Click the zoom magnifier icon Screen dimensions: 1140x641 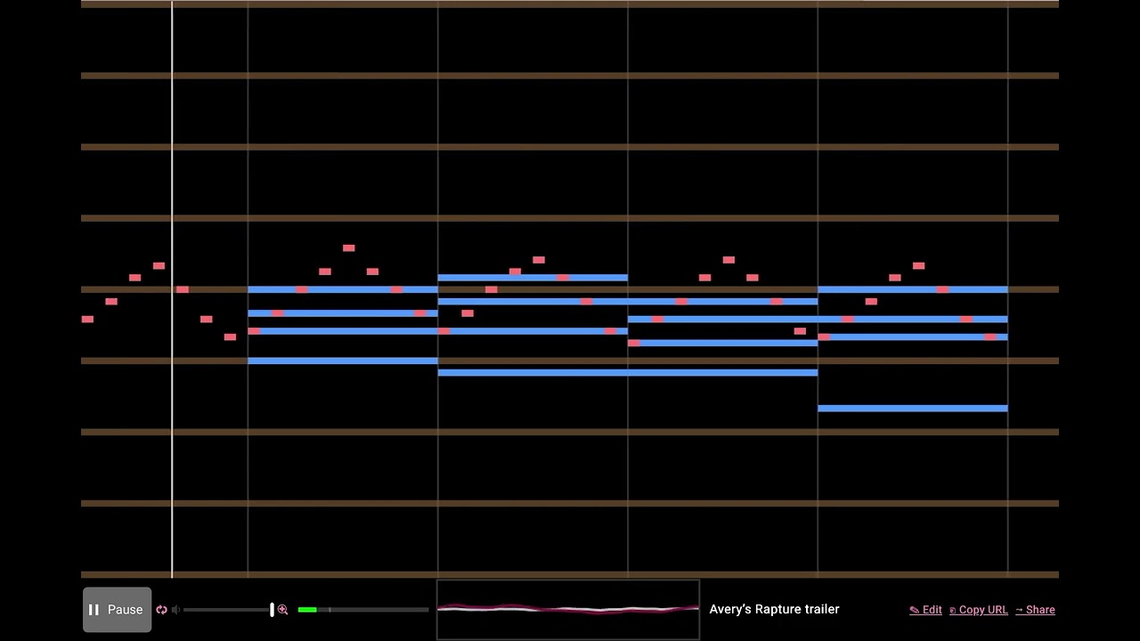coord(283,610)
